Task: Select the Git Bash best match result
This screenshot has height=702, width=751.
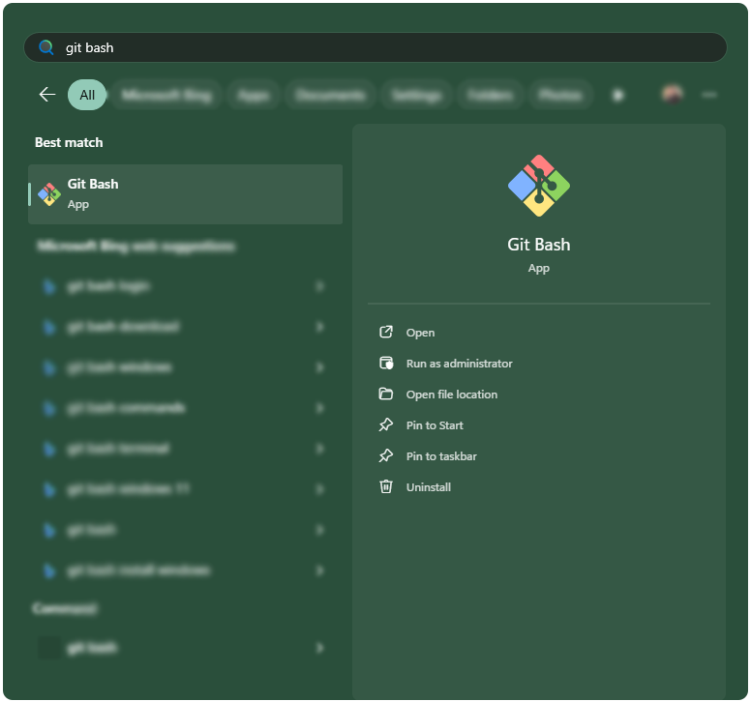Action: [x=185, y=194]
